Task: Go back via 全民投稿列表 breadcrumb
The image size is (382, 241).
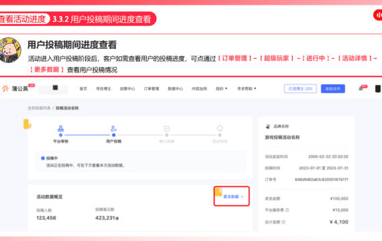Action: (39, 108)
